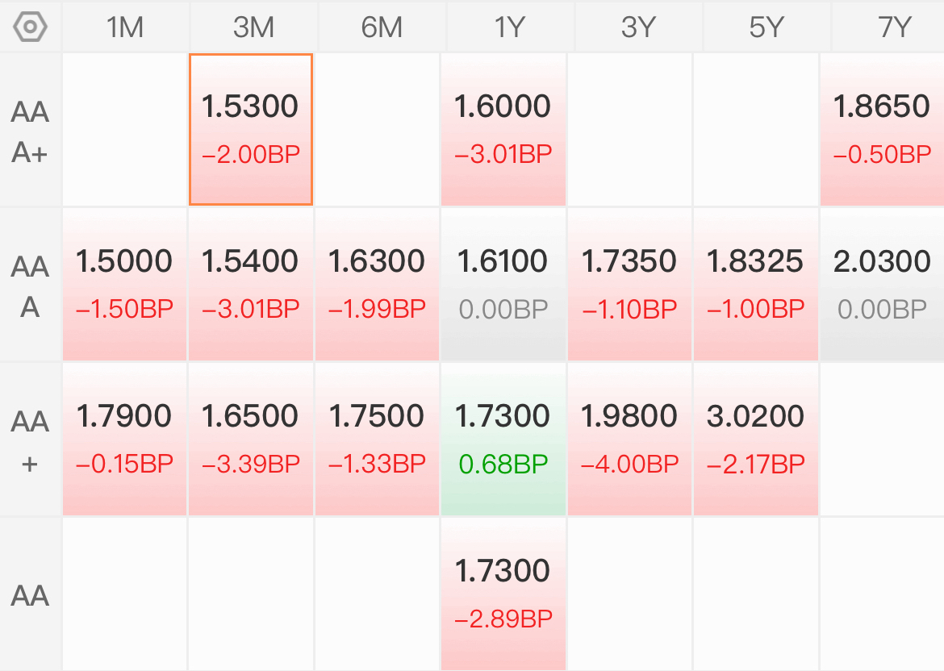Select the AAA 1M cell 1.5000
Screen dimensions: 944x671
(125, 284)
